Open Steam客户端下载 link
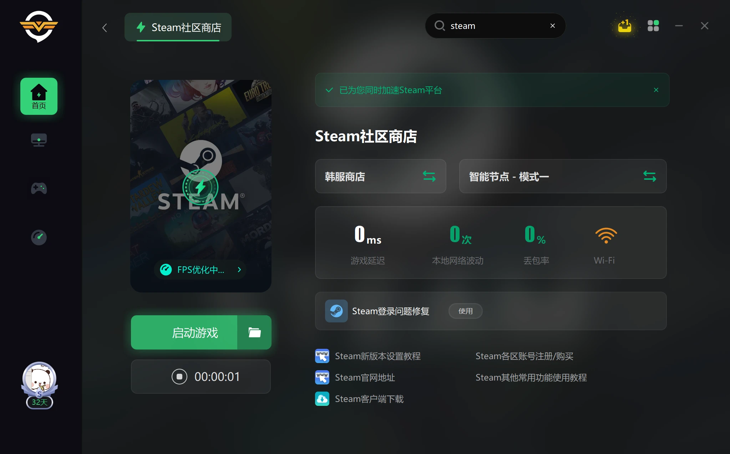Viewport: 730px width, 454px height. pos(369,399)
